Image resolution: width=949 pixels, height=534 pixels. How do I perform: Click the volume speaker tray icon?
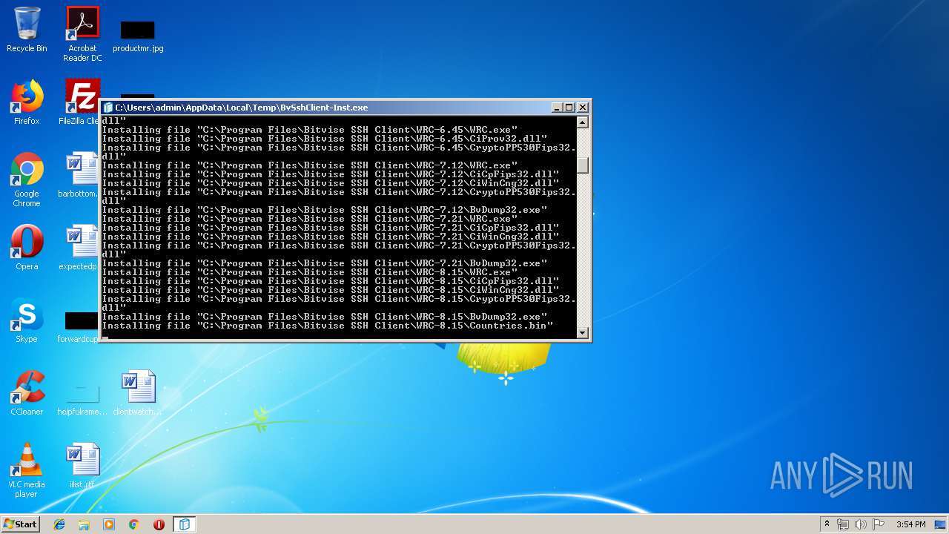coord(861,524)
